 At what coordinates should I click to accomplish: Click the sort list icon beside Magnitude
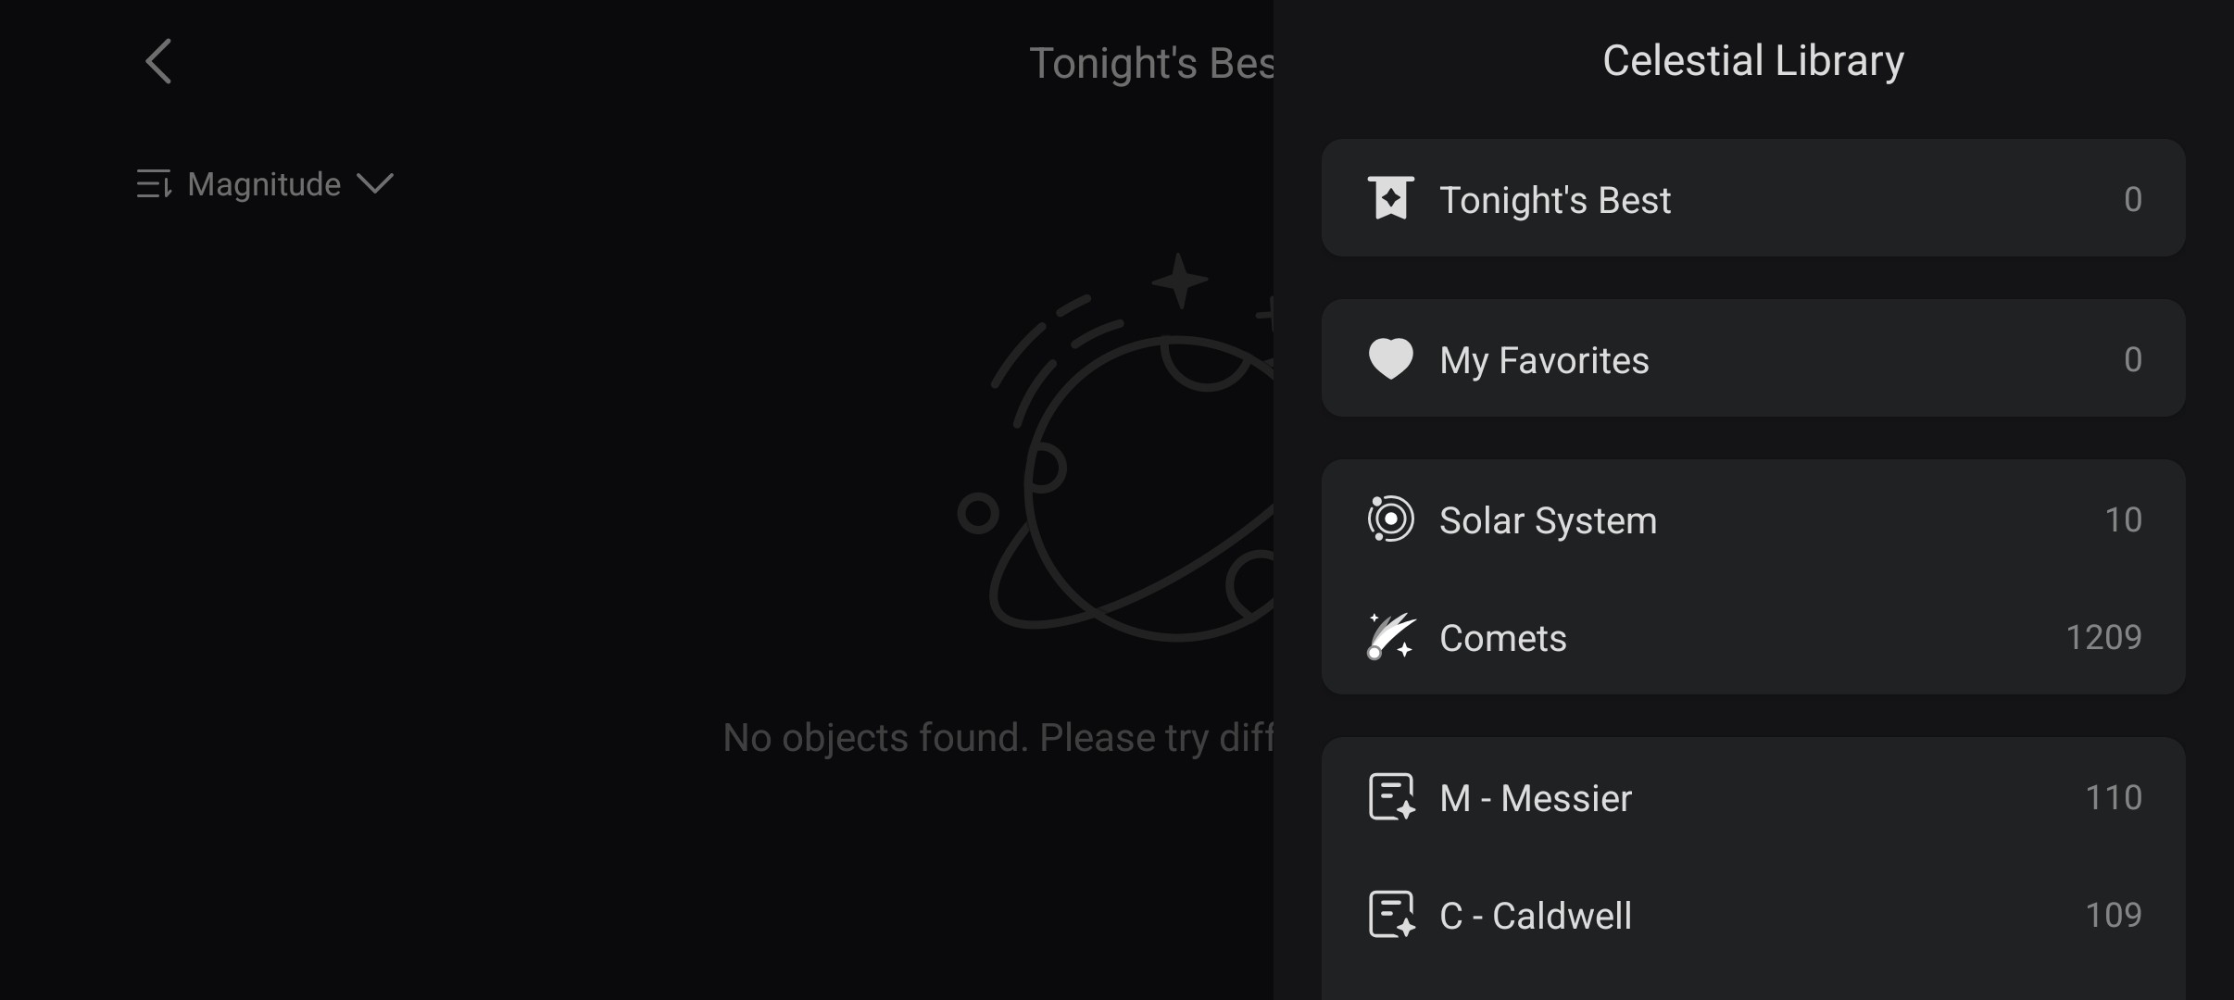(154, 183)
